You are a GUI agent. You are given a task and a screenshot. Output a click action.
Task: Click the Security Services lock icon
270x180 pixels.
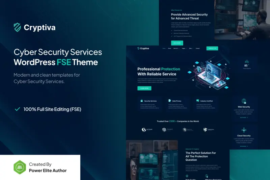coord(141,101)
